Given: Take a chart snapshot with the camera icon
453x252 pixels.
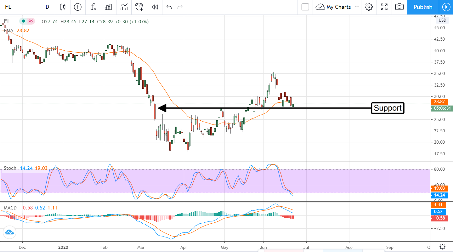Looking at the screenshot, I should pyautogui.click(x=399, y=7).
